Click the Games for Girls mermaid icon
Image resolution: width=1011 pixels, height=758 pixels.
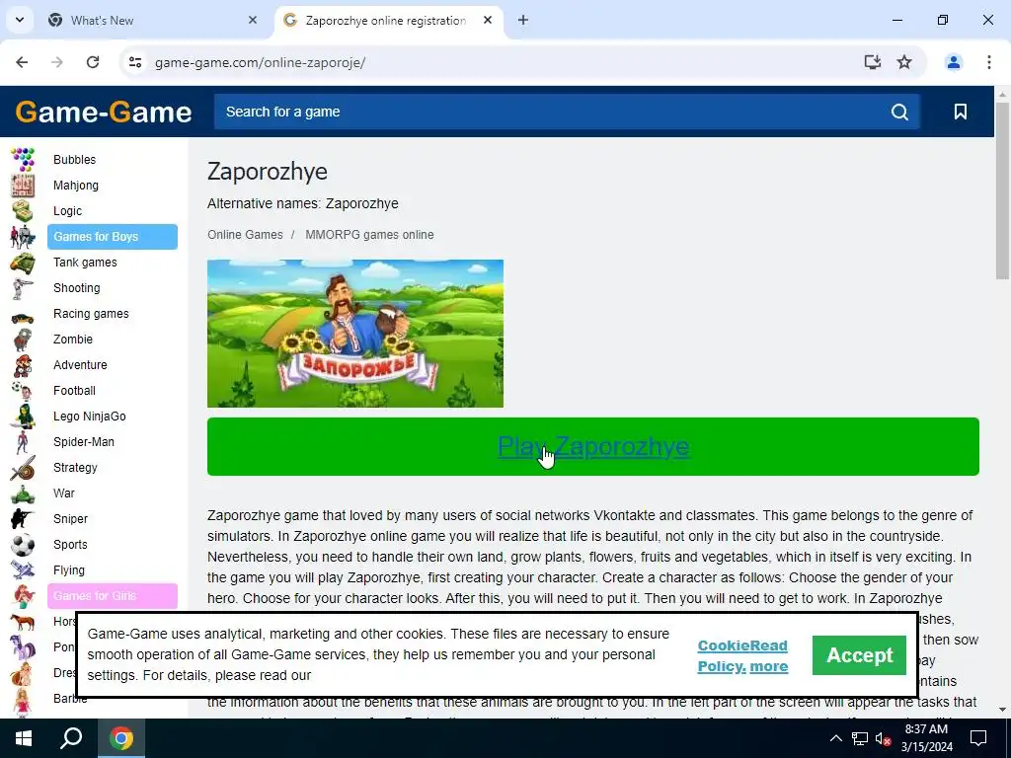23,596
